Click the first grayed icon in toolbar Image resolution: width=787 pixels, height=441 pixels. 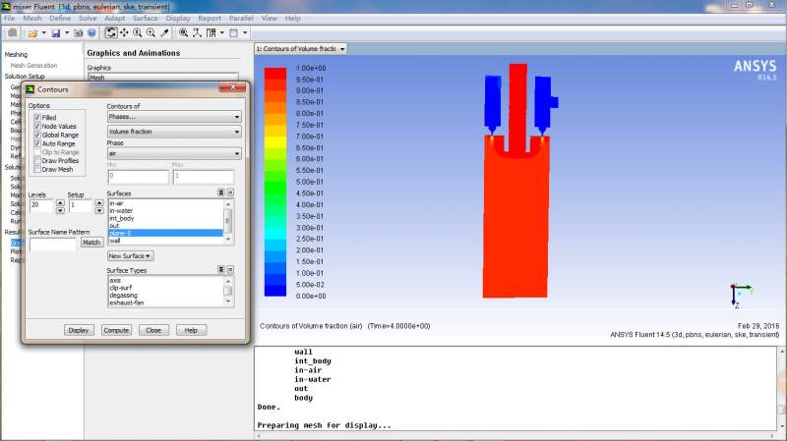[13, 33]
